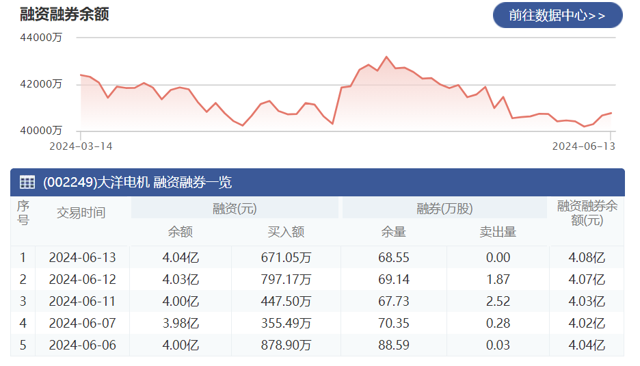Click the 序号 column header
This screenshot has height=366, width=640.
point(23,213)
